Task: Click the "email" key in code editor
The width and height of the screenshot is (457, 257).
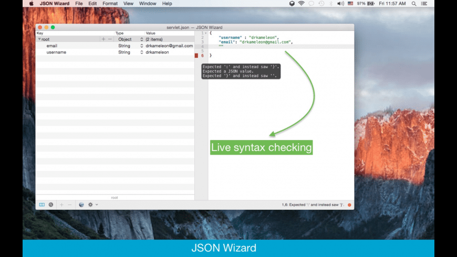Action: point(227,42)
